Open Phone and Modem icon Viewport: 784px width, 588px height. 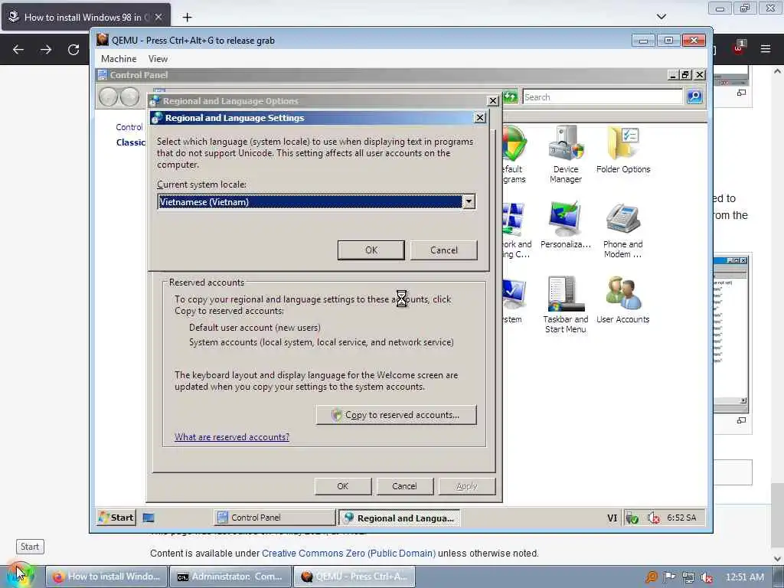[x=622, y=230]
